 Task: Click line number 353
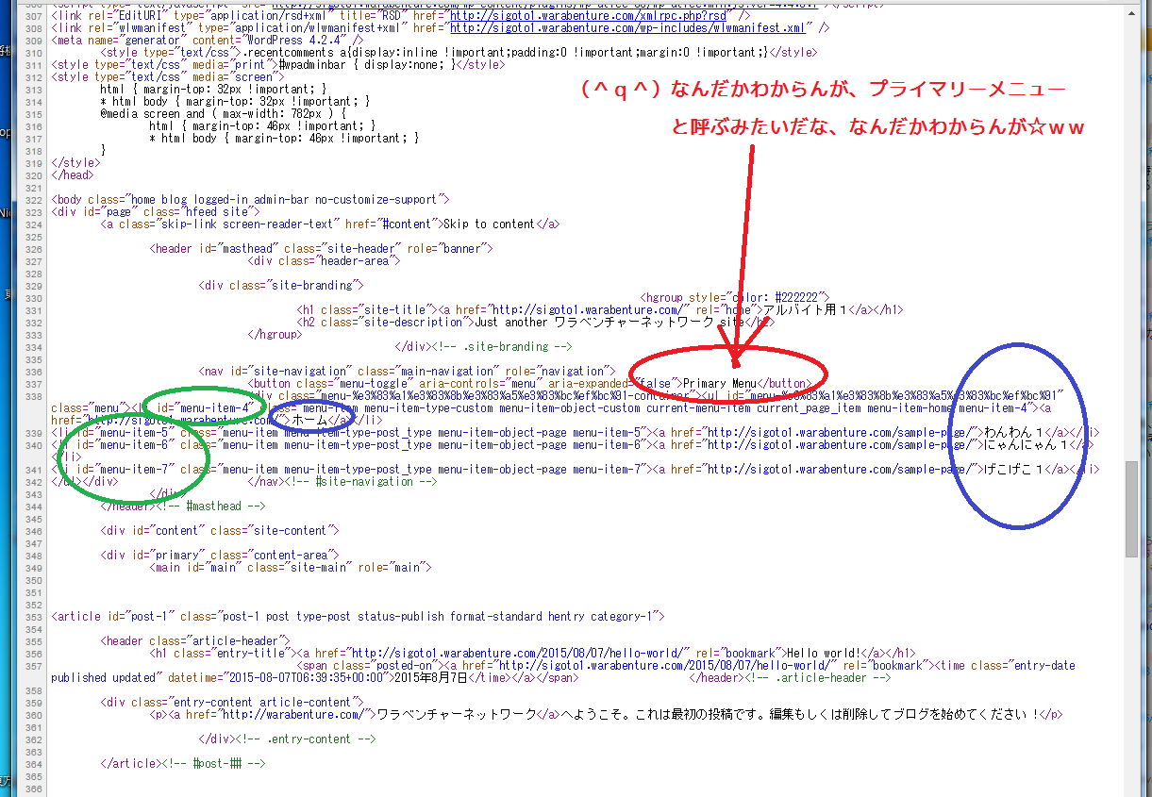(x=34, y=616)
